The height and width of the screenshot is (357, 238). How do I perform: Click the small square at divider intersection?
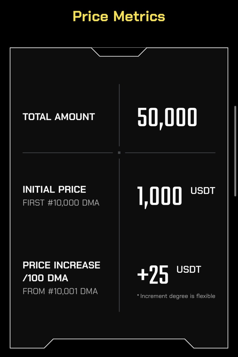tap(119, 153)
